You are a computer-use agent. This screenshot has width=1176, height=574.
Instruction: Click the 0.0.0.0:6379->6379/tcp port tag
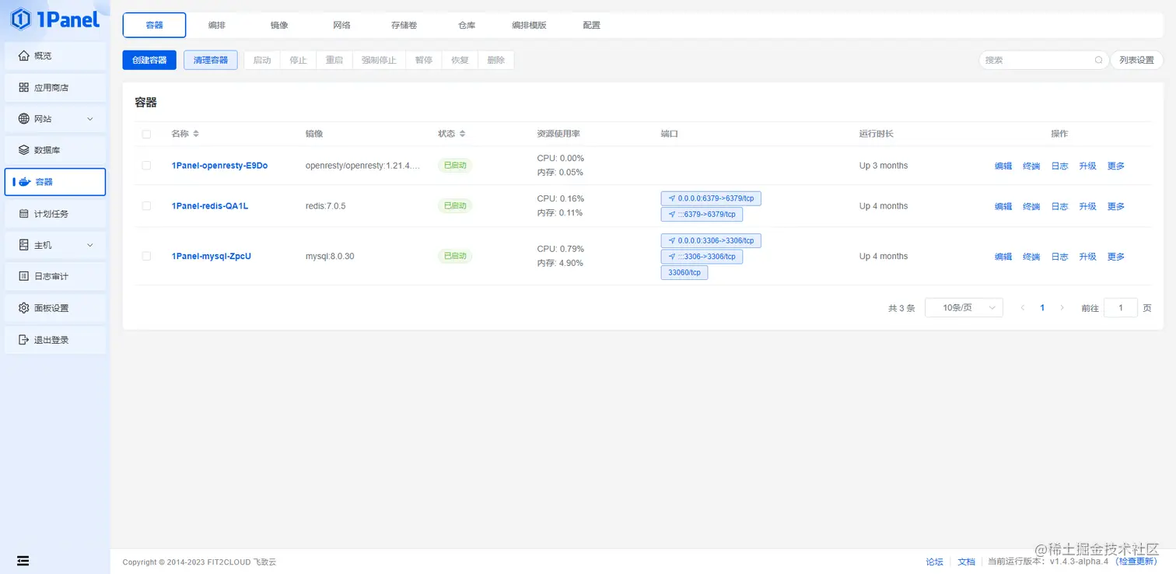pyautogui.click(x=711, y=198)
